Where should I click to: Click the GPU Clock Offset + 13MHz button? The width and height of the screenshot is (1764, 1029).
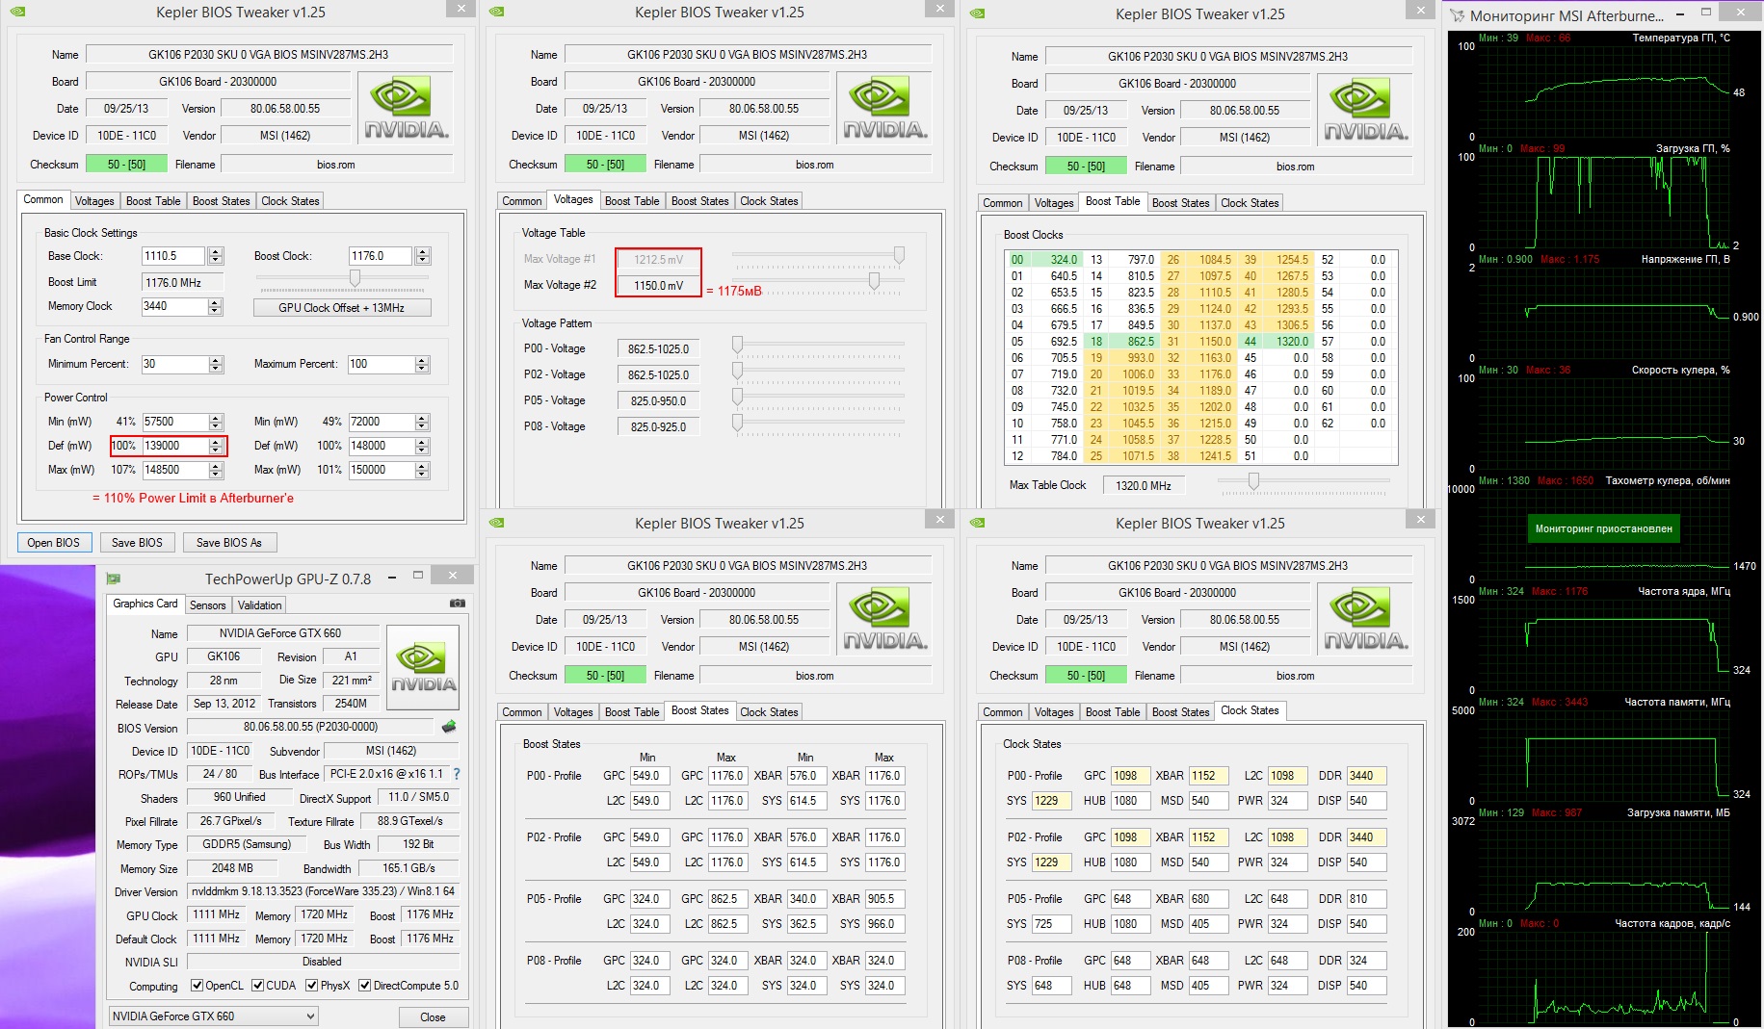pyautogui.click(x=342, y=308)
